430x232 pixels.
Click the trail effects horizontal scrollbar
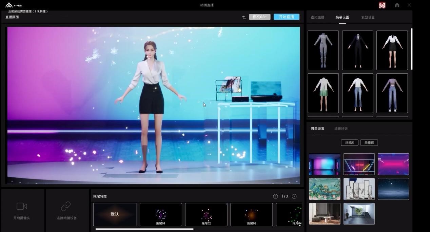point(144,229)
